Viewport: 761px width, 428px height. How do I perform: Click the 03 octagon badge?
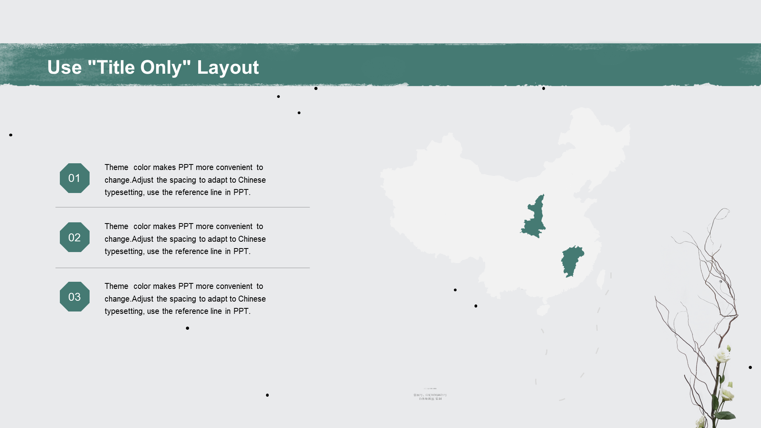click(75, 297)
